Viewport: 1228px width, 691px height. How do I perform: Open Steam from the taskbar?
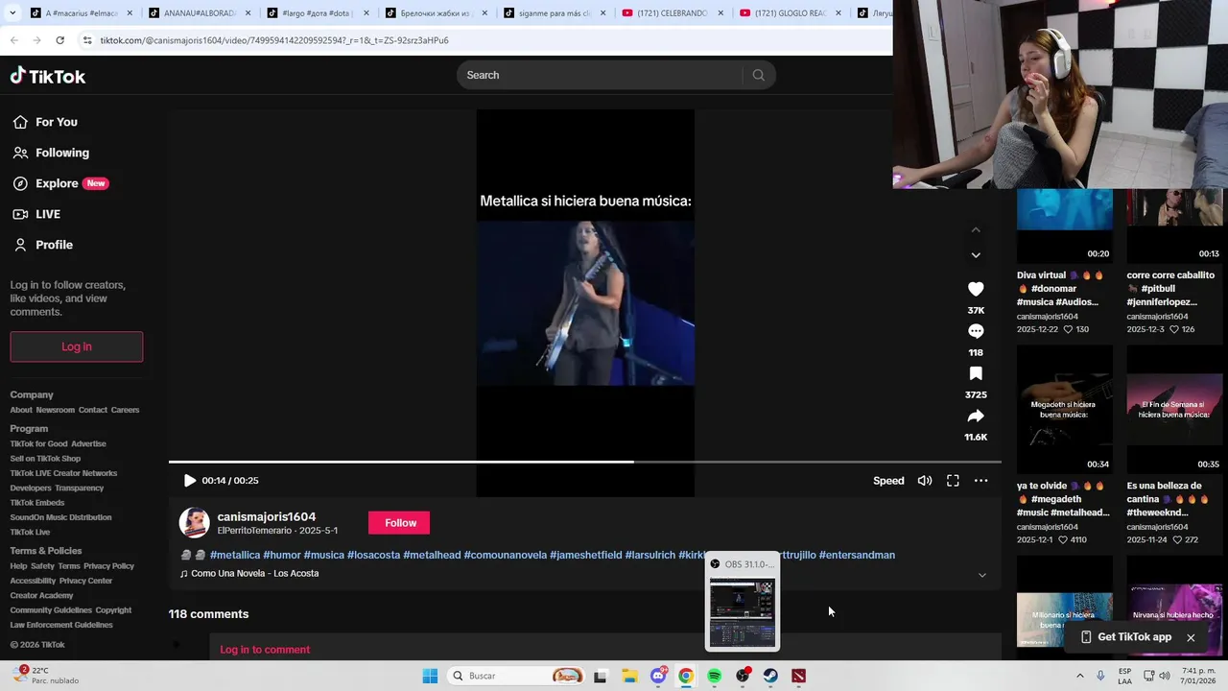(x=770, y=676)
